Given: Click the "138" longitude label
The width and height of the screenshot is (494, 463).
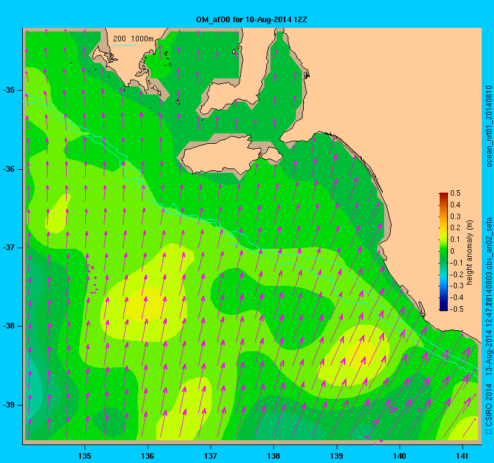Looking at the screenshot, I should coord(274,456).
